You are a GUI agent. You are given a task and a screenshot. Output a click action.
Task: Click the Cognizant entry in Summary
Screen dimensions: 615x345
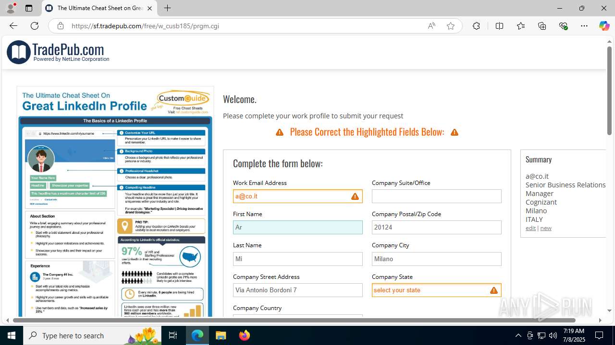[x=541, y=202]
